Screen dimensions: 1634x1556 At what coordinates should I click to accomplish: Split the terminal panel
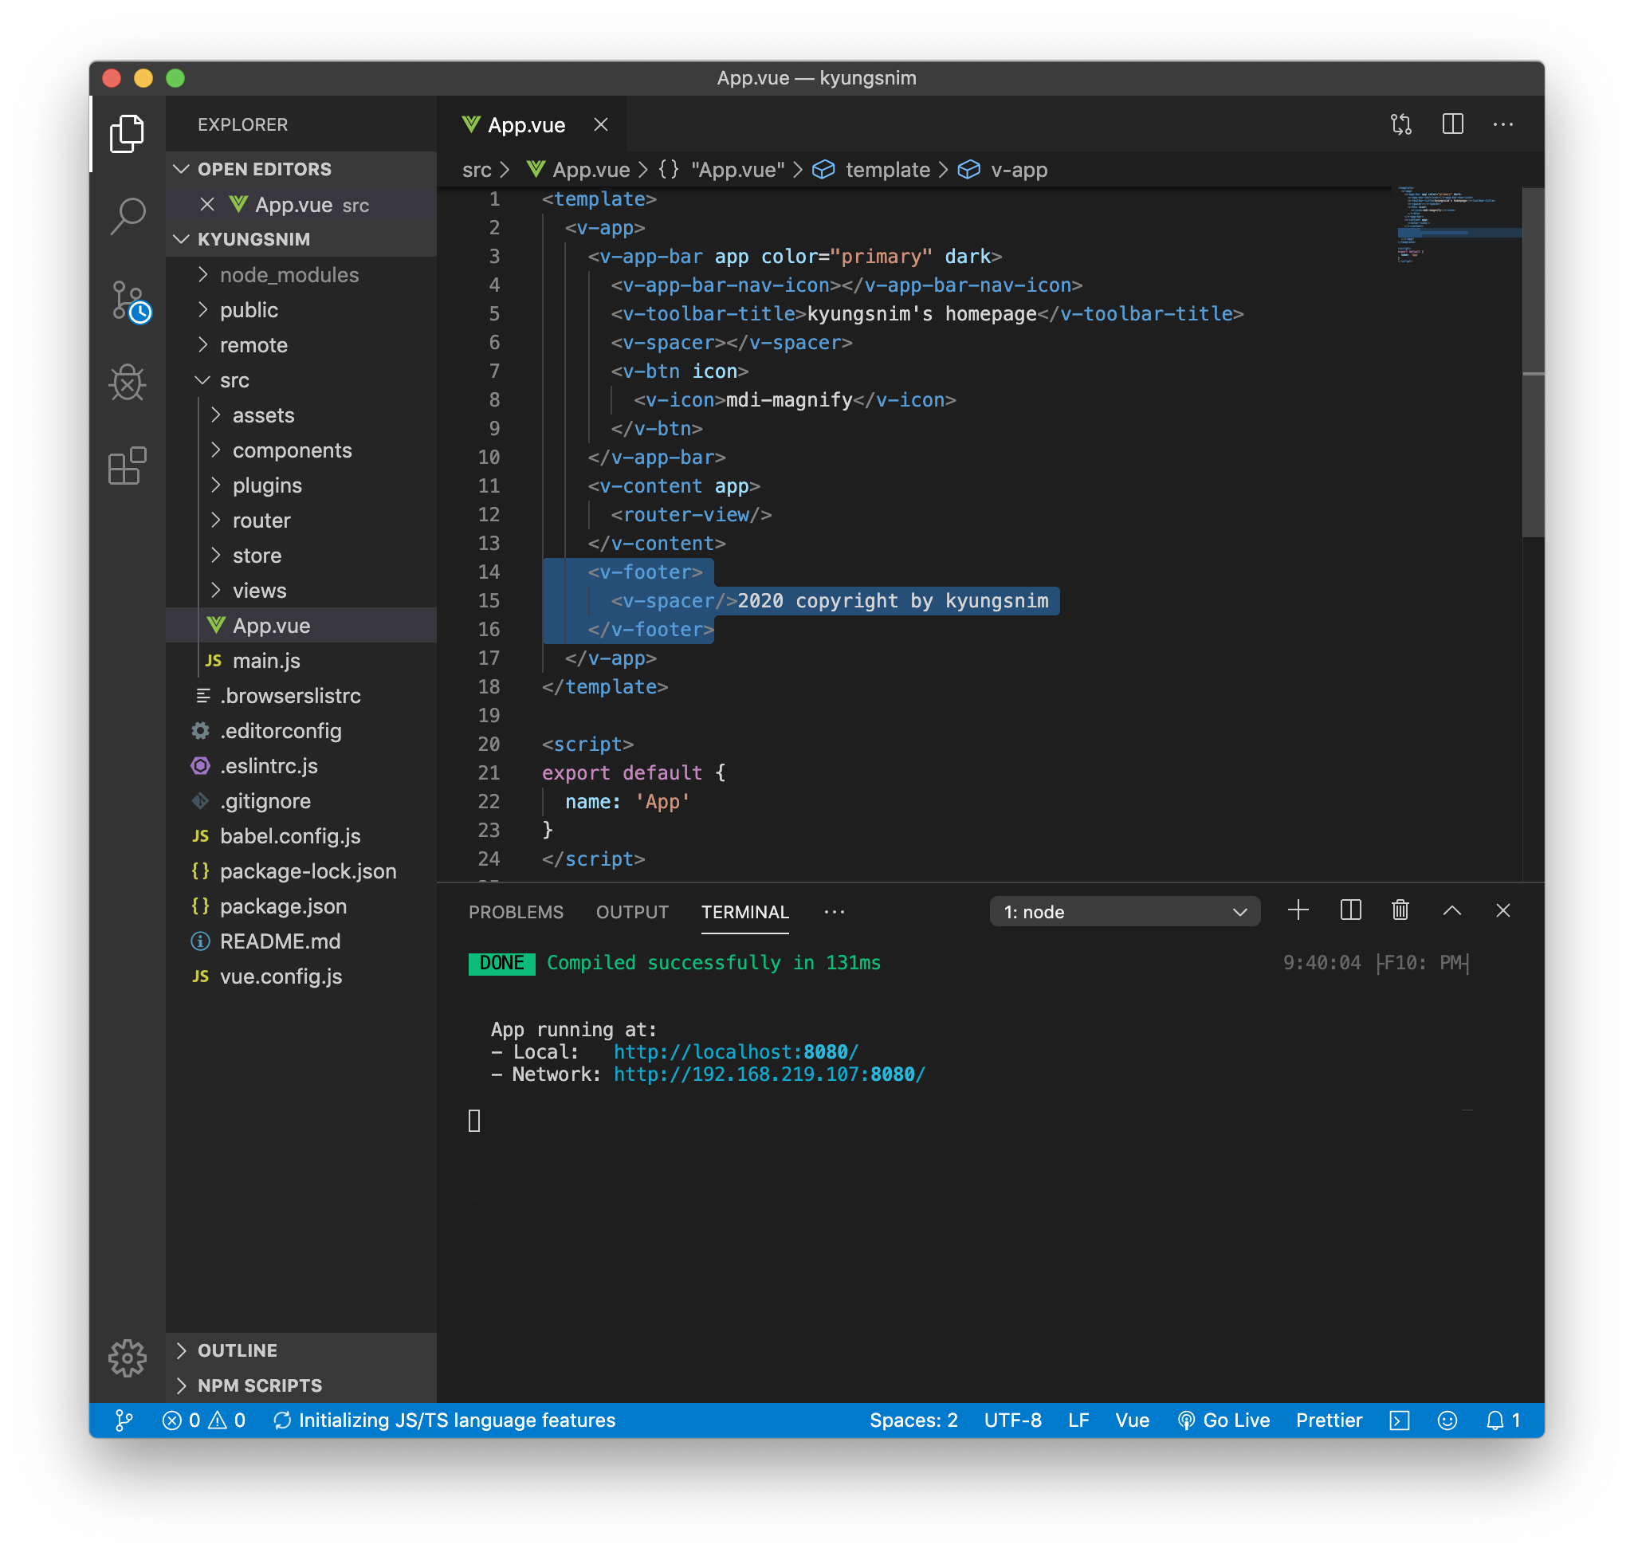click(1350, 910)
